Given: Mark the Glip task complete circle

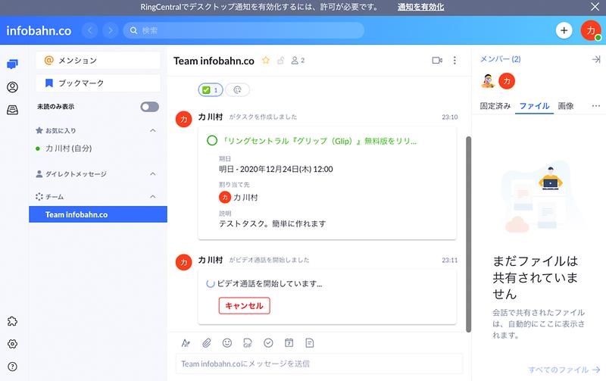Looking at the screenshot, I should click(212, 141).
